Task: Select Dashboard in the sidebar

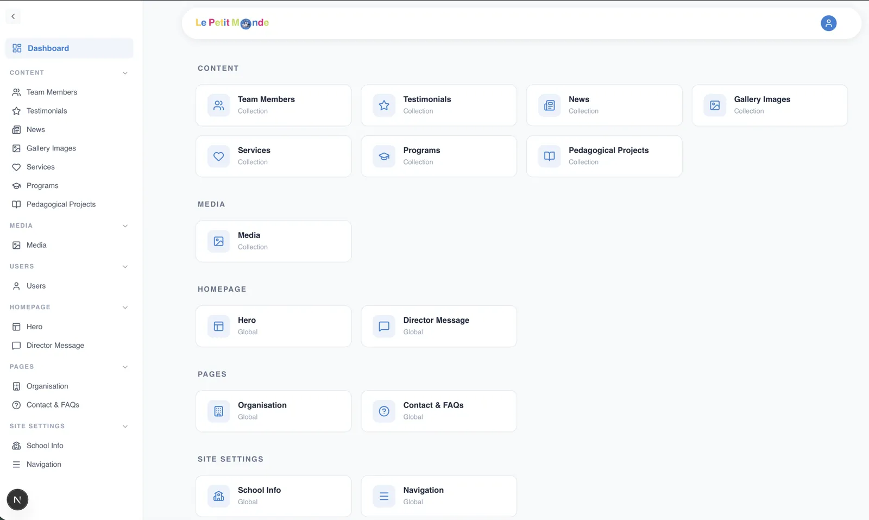Action: (x=69, y=48)
